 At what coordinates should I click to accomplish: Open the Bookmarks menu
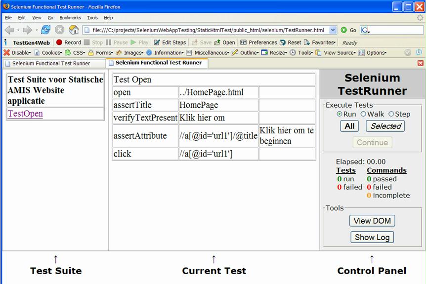pos(70,18)
